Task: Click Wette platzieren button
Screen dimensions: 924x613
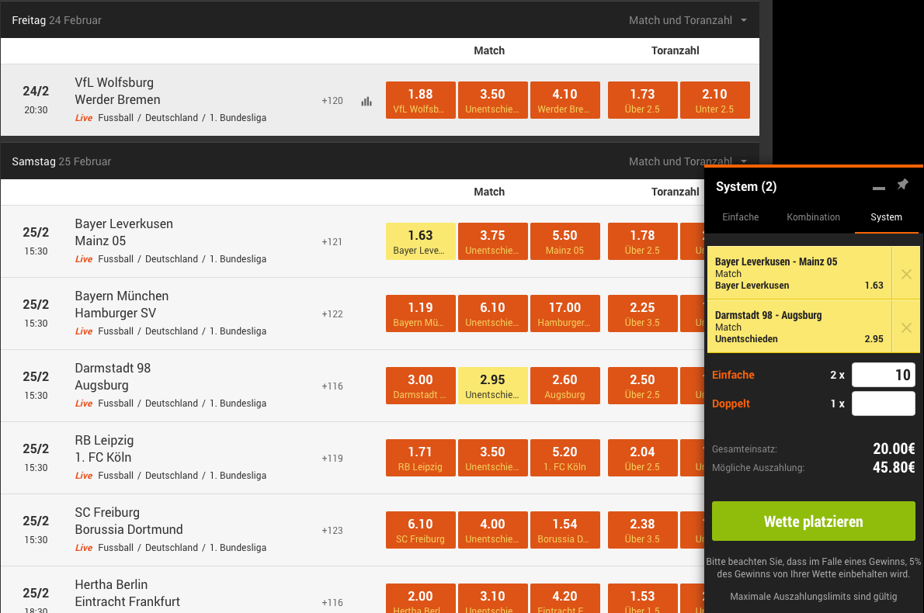Action: pyautogui.click(x=813, y=521)
